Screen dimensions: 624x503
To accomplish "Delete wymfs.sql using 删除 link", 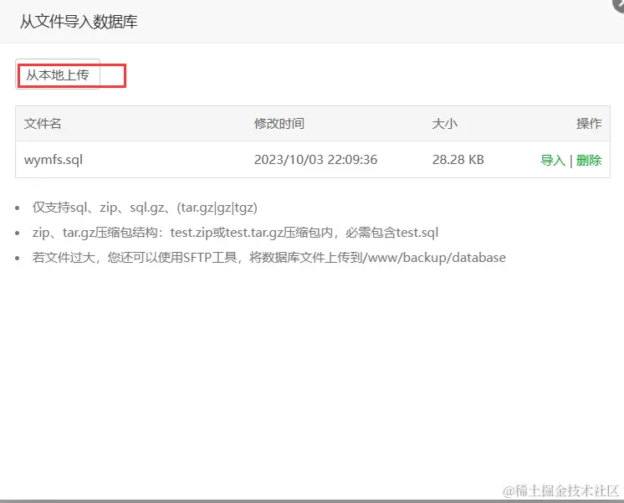I will click(x=589, y=161).
